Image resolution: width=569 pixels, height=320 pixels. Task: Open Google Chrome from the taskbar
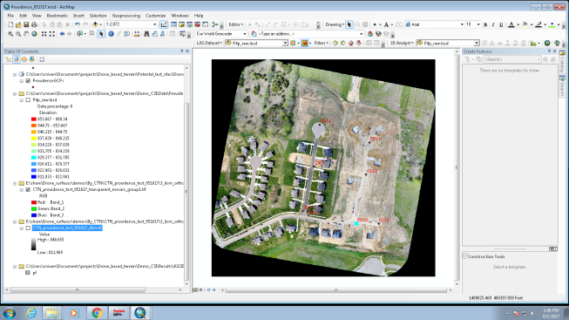[x=97, y=313]
